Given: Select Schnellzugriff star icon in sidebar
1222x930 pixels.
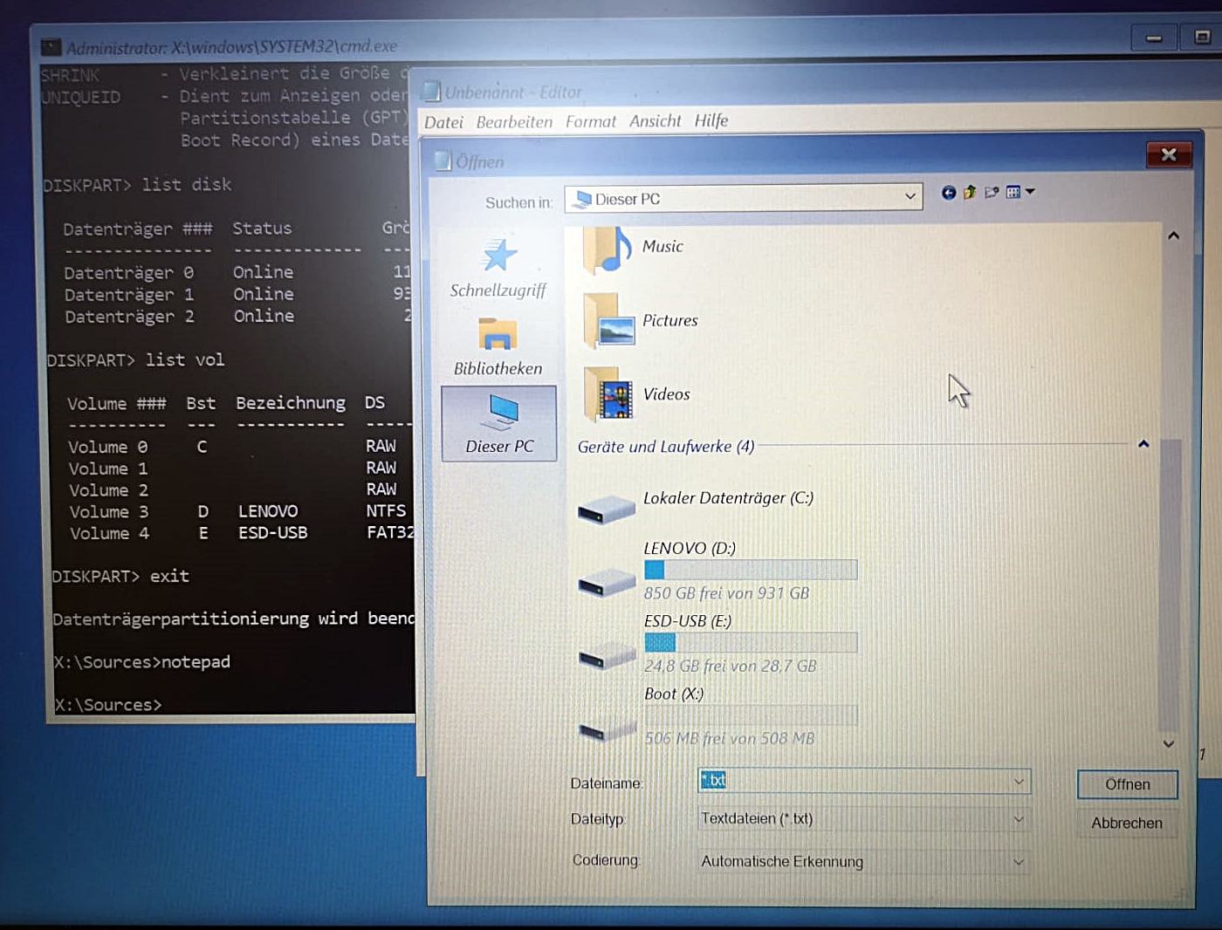Looking at the screenshot, I should click(499, 255).
